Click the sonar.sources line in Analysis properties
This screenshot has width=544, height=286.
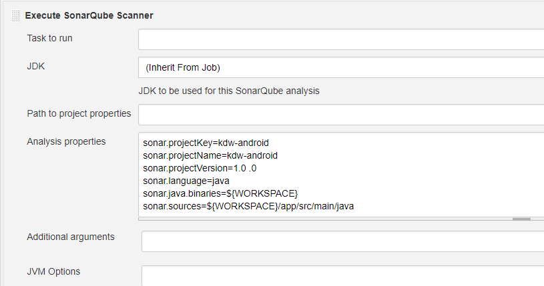point(248,206)
